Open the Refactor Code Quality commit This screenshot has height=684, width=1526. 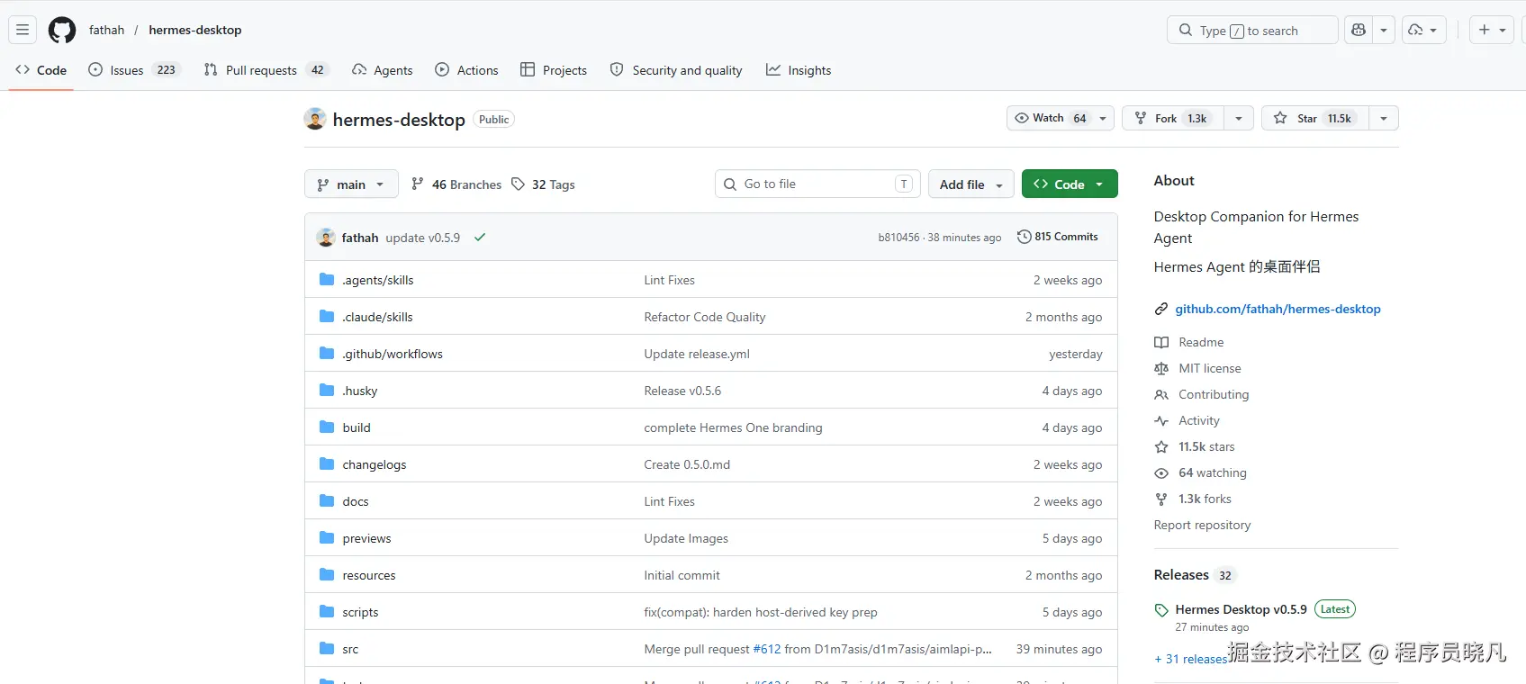point(705,317)
